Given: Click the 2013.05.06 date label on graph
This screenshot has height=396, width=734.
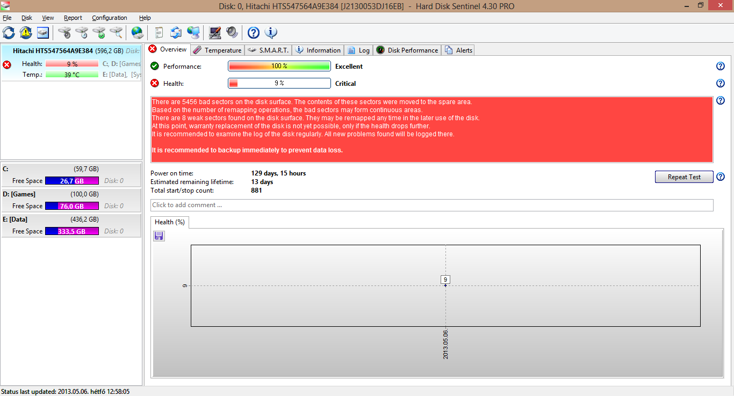Looking at the screenshot, I should [x=445, y=344].
